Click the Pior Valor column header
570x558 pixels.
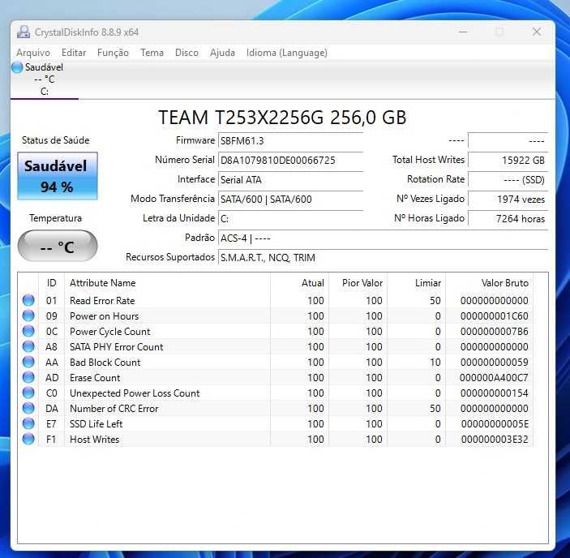pos(358,283)
